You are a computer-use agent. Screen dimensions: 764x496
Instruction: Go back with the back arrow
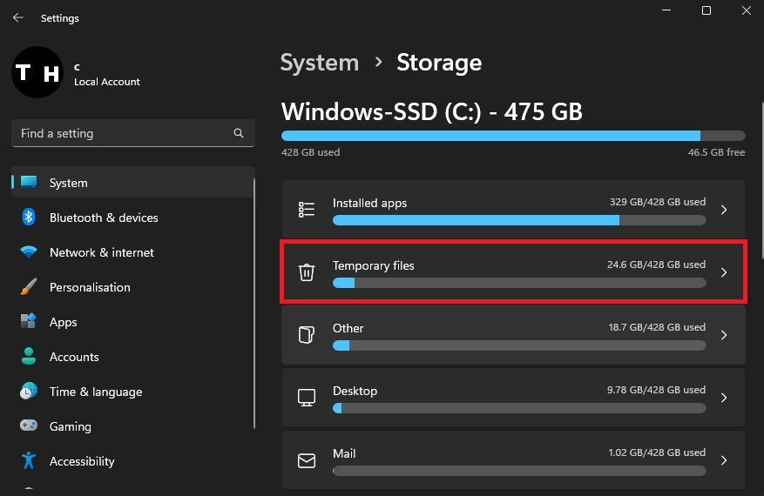pyautogui.click(x=18, y=17)
